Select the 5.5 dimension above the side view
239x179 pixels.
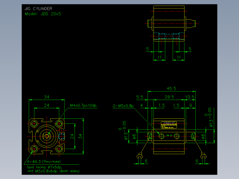point(140,97)
